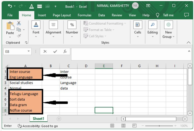Add a new sheet with plus icon
This screenshot has height=131, width=194.
tap(59, 119)
